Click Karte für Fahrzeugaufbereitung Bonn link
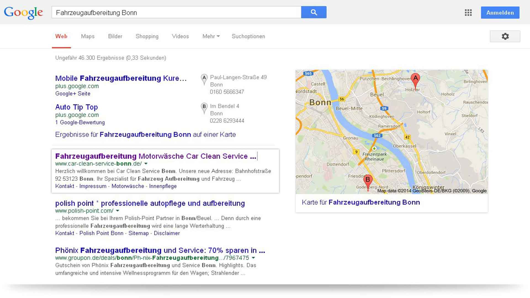530x298 pixels. [361, 202]
